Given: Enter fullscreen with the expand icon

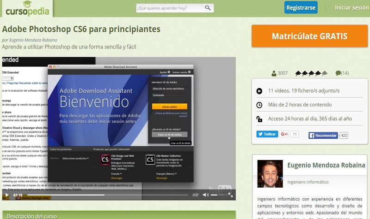Looking at the screenshot, I should (230, 195).
